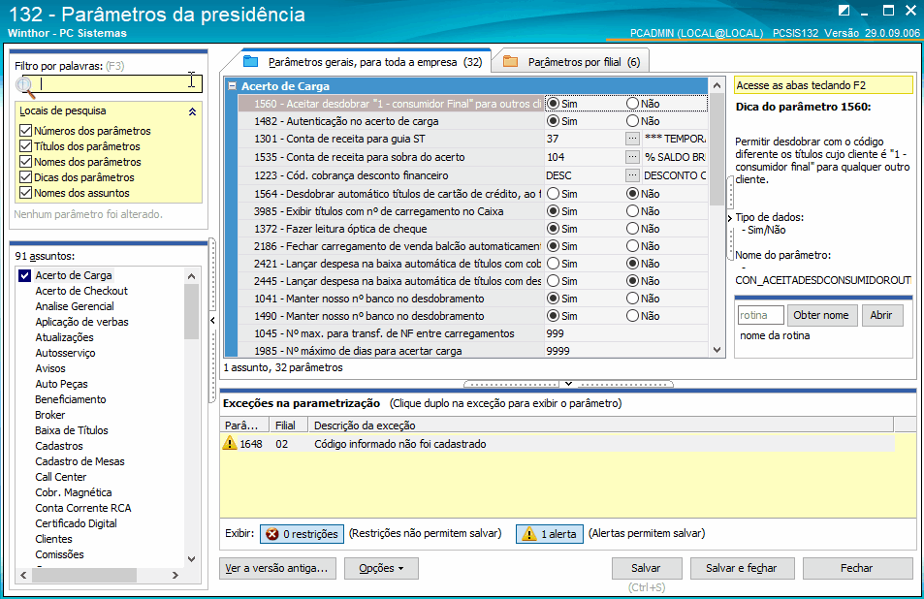The width and height of the screenshot is (924, 599).
Task: Select Não for 3985 Exibir títulos
Action: 632,211
